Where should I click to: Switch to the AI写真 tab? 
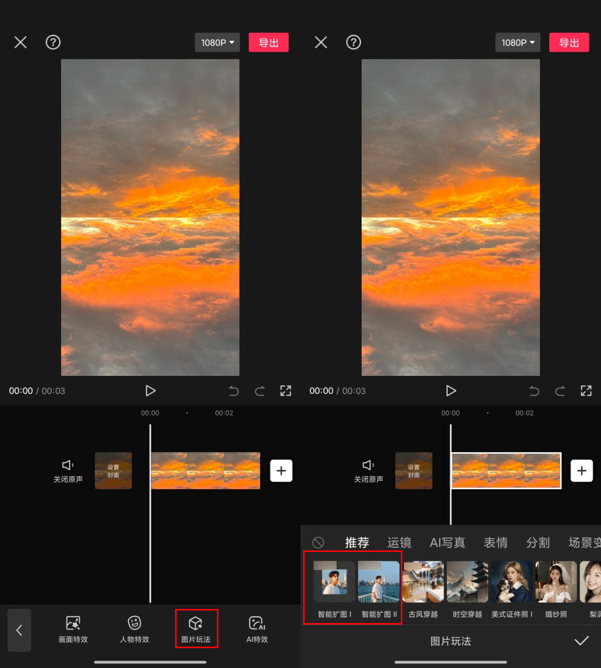pos(447,542)
